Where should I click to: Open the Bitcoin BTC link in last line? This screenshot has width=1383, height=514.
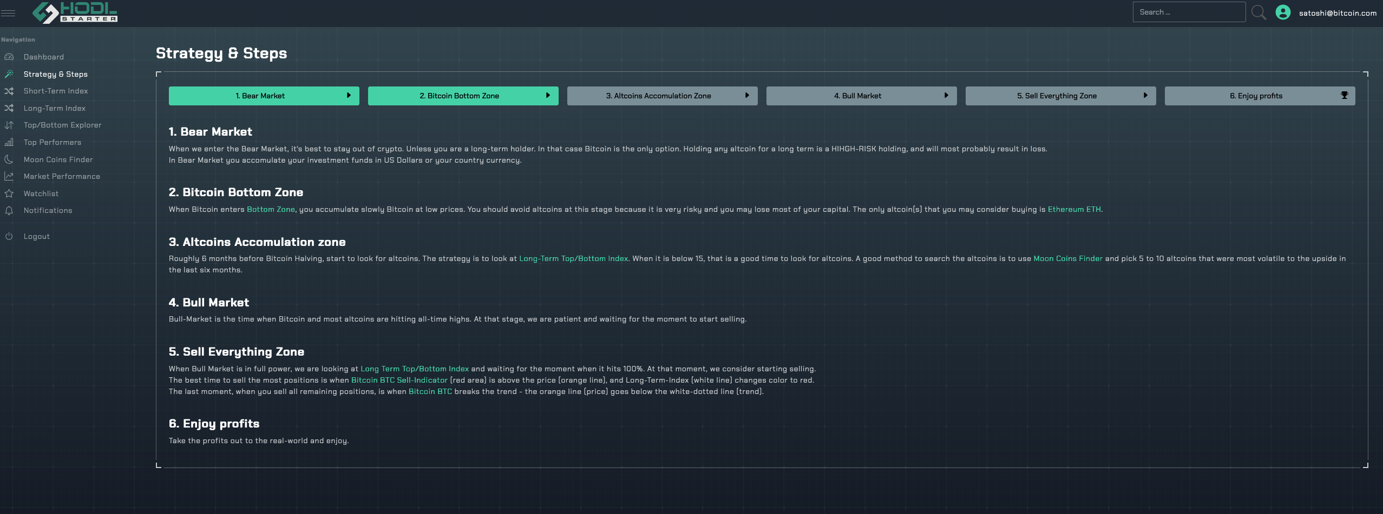pos(430,391)
